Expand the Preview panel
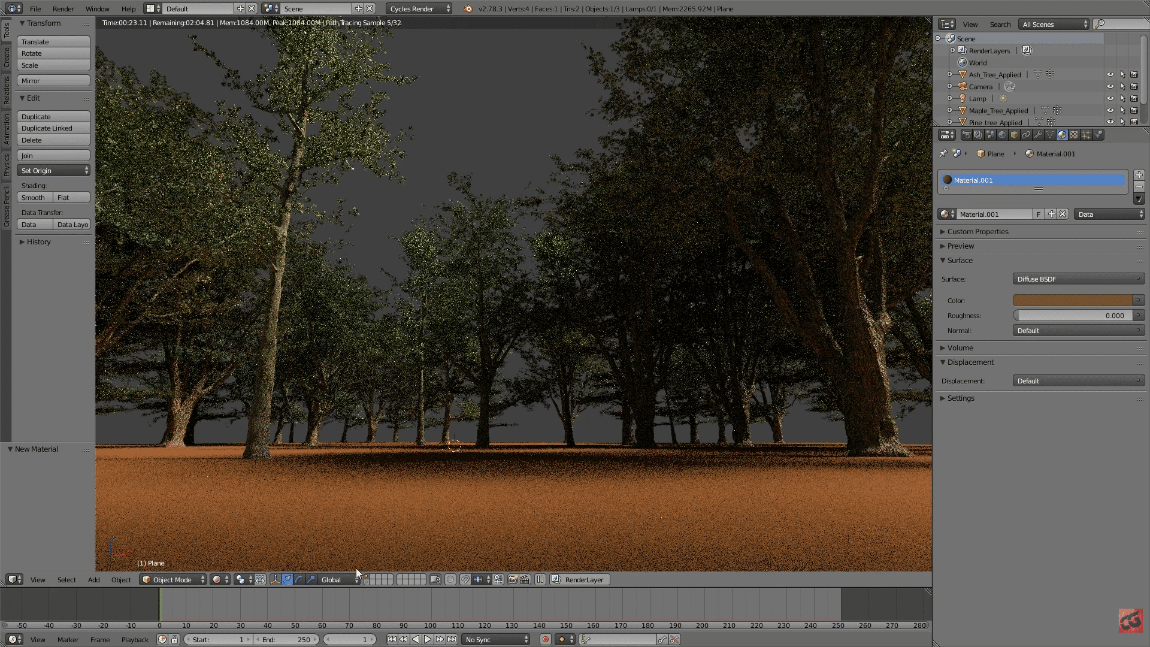The image size is (1150, 647). pyautogui.click(x=960, y=246)
